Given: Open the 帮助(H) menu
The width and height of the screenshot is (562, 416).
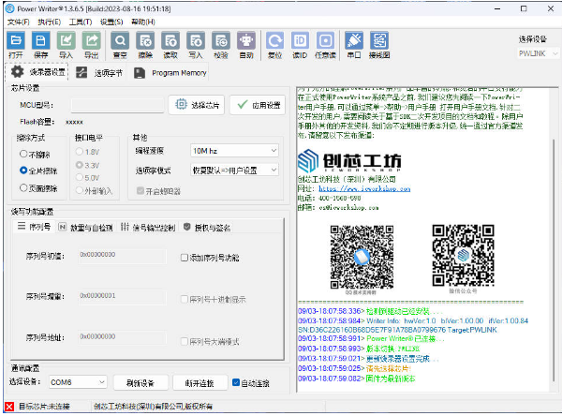Looking at the screenshot, I should click(143, 22).
